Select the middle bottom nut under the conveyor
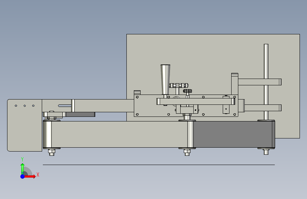 [x=187, y=151]
